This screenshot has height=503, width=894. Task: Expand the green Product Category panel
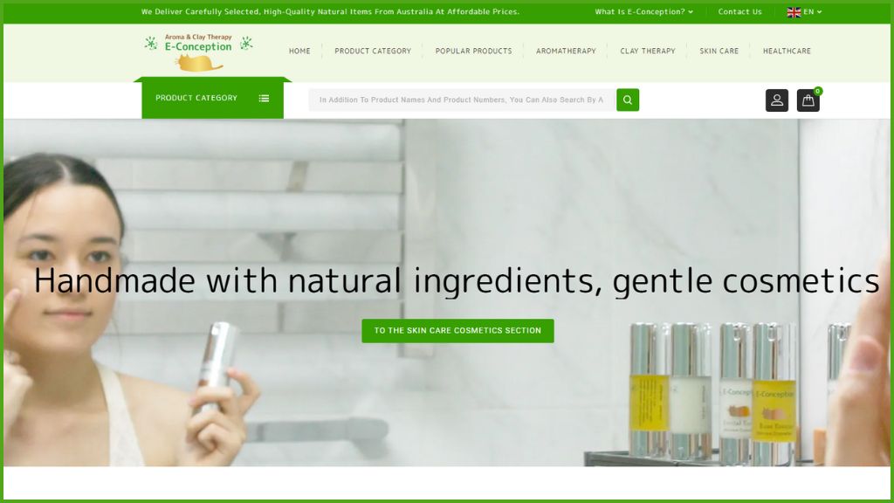213,98
